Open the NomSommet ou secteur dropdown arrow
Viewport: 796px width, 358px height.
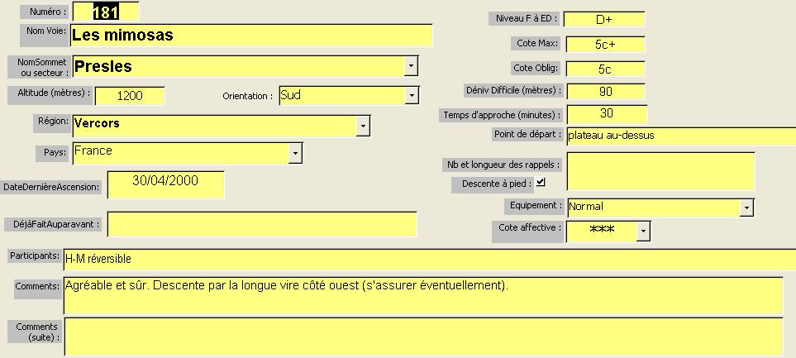pyautogui.click(x=411, y=66)
